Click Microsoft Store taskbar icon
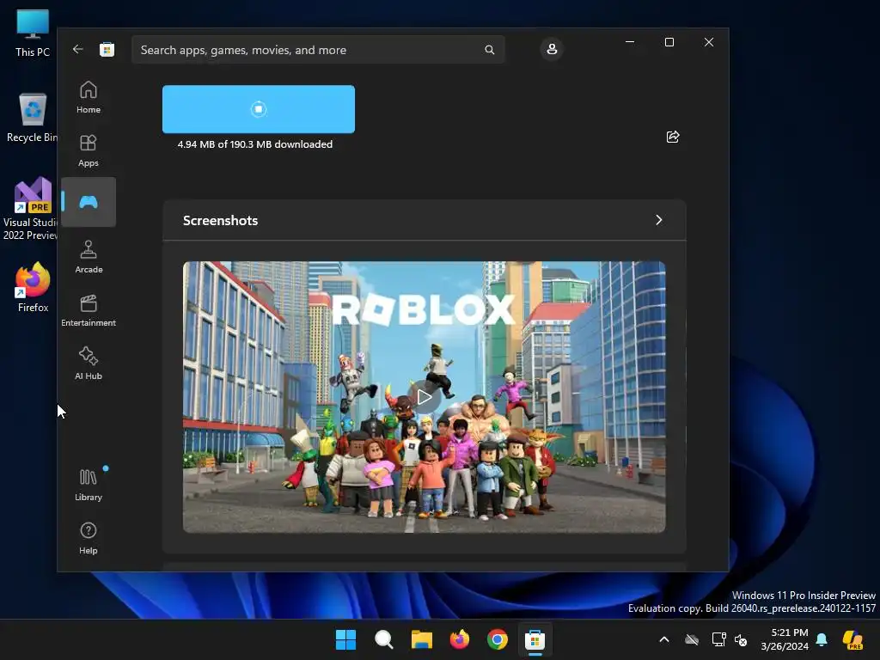Viewport: 880px width, 660px height. 535,639
